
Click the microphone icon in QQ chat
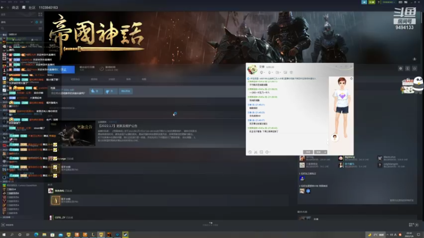pyautogui.click(x=270, y=72)
